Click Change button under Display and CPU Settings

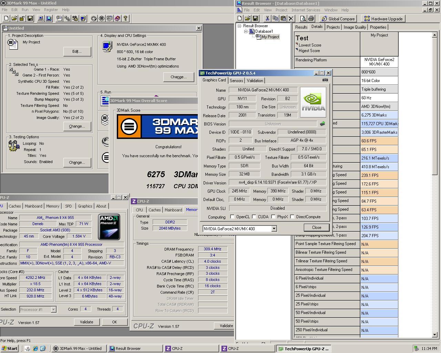tap(178, 77)
